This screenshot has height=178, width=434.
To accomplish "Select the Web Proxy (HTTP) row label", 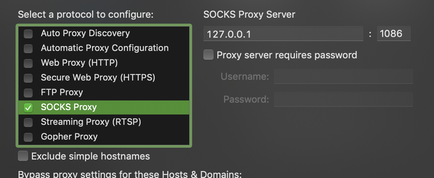I will pos(79,63).
